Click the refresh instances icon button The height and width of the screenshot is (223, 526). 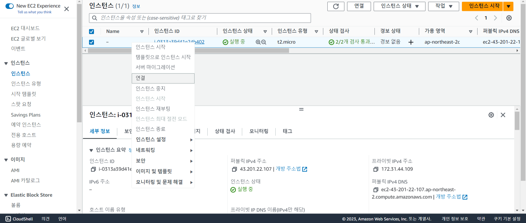(336, 6)
